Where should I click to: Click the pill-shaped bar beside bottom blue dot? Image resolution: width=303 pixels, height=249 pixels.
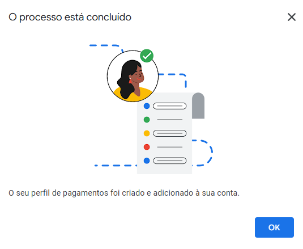[x=170, y=161]
